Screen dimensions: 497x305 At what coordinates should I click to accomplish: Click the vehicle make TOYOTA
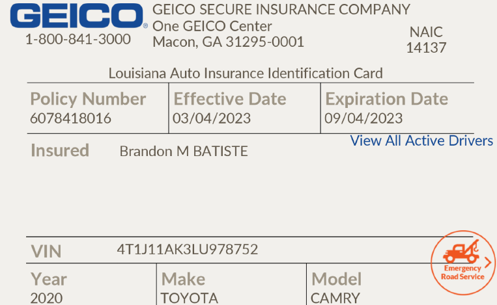[x=190, y=298]
